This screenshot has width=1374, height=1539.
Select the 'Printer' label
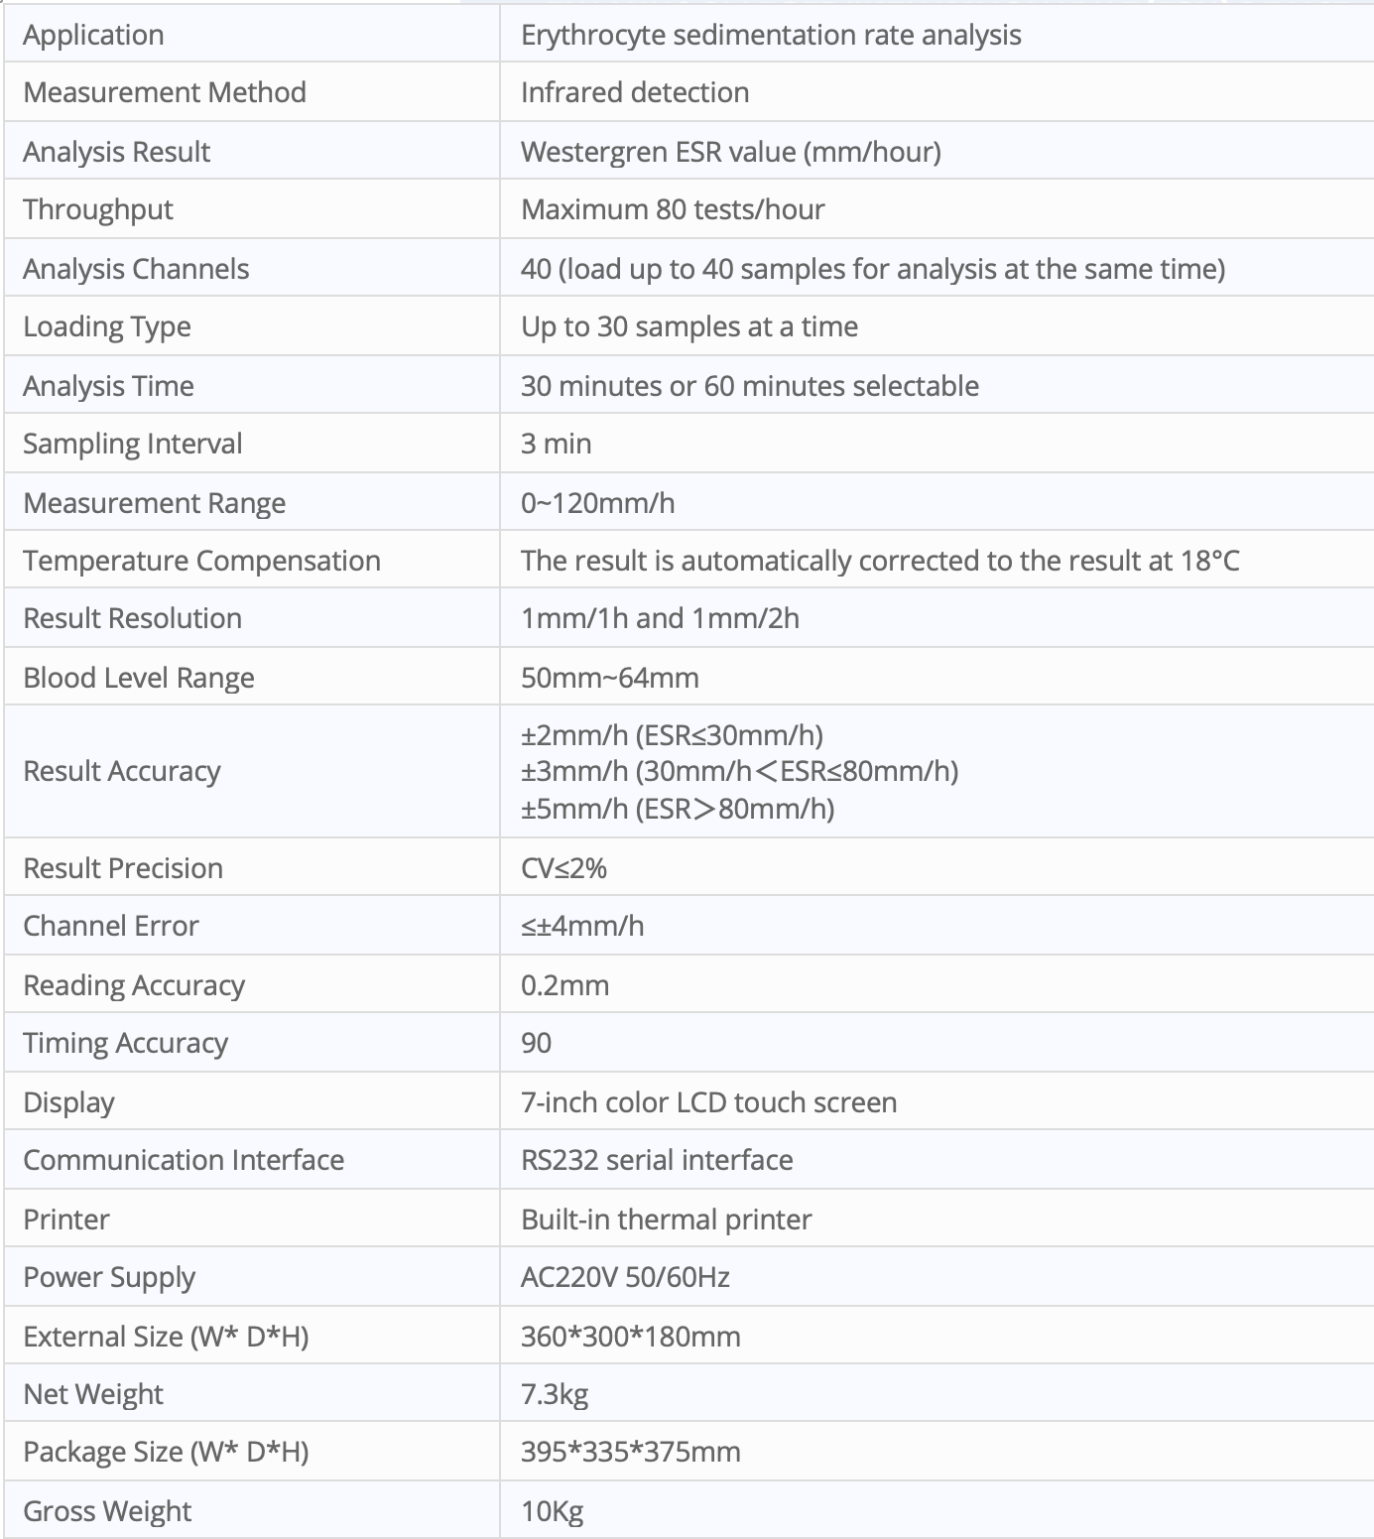tap(66, 1219)
